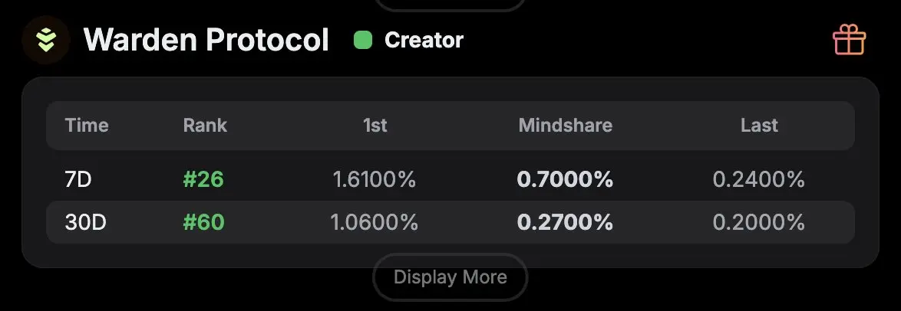Open the gift box rewards icon

click(x=849, y=40)
